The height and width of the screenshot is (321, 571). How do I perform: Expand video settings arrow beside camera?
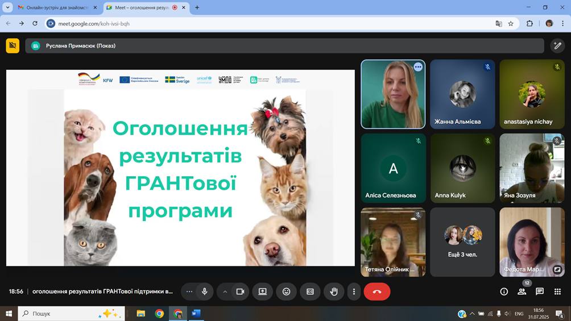pos(225,291)
